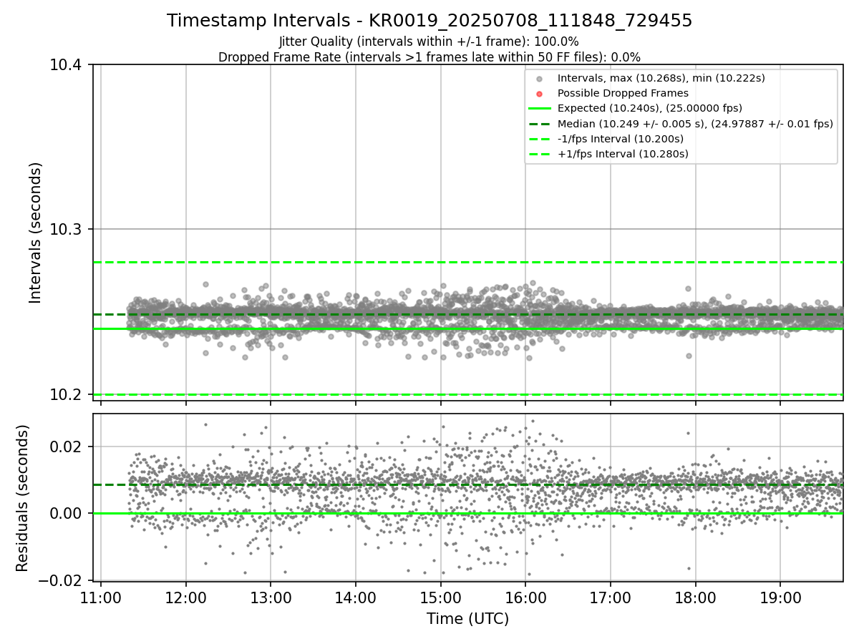The width and height of the screenshot is (859, 644).
Task: Click the 10.4 y-axis tick label
Action: (x=66, y=65)
